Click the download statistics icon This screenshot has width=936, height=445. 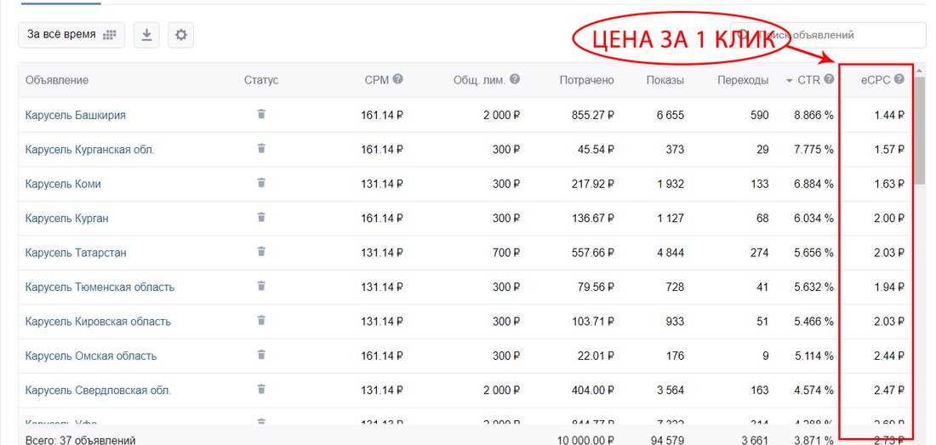[x=146, y=35]
